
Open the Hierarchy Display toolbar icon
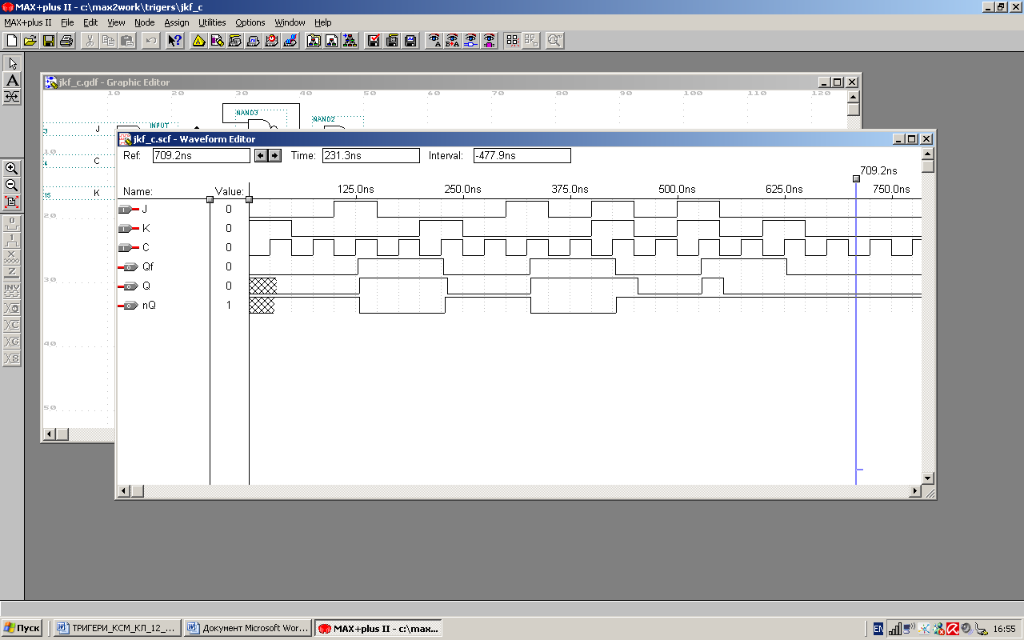point(199,40)
